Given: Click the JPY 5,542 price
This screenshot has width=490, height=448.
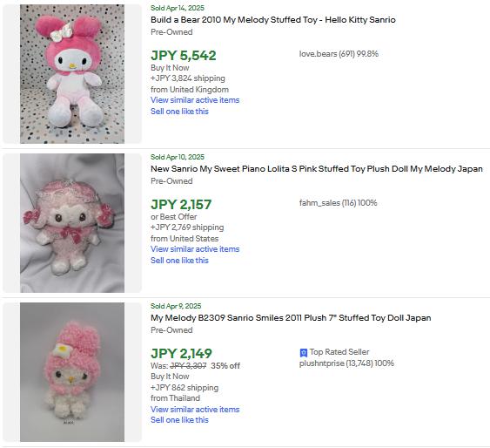Looking at the screenshot, I should (184, 56).
